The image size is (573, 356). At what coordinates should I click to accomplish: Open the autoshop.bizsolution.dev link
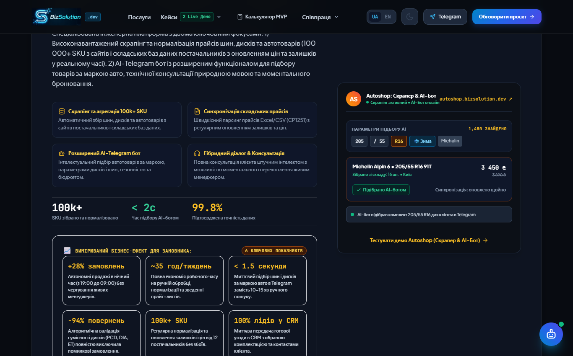point(476,99)
